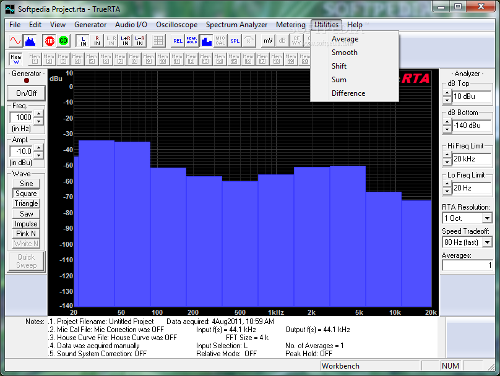Image resolution: width=500 pixels, height=376 pixels.
Task: Select Saw waveform
Action: (x=26, y=214)
